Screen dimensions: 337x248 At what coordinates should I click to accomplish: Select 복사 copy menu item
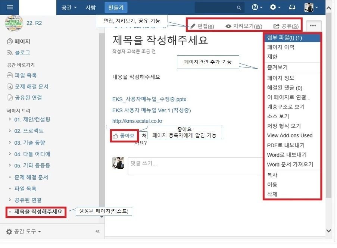tap(292, 175)
